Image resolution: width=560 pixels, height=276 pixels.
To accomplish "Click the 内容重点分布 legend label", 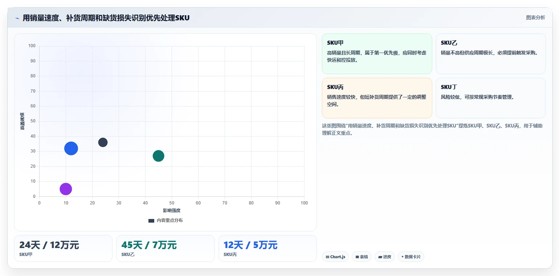I will click(x=170, y=220).
